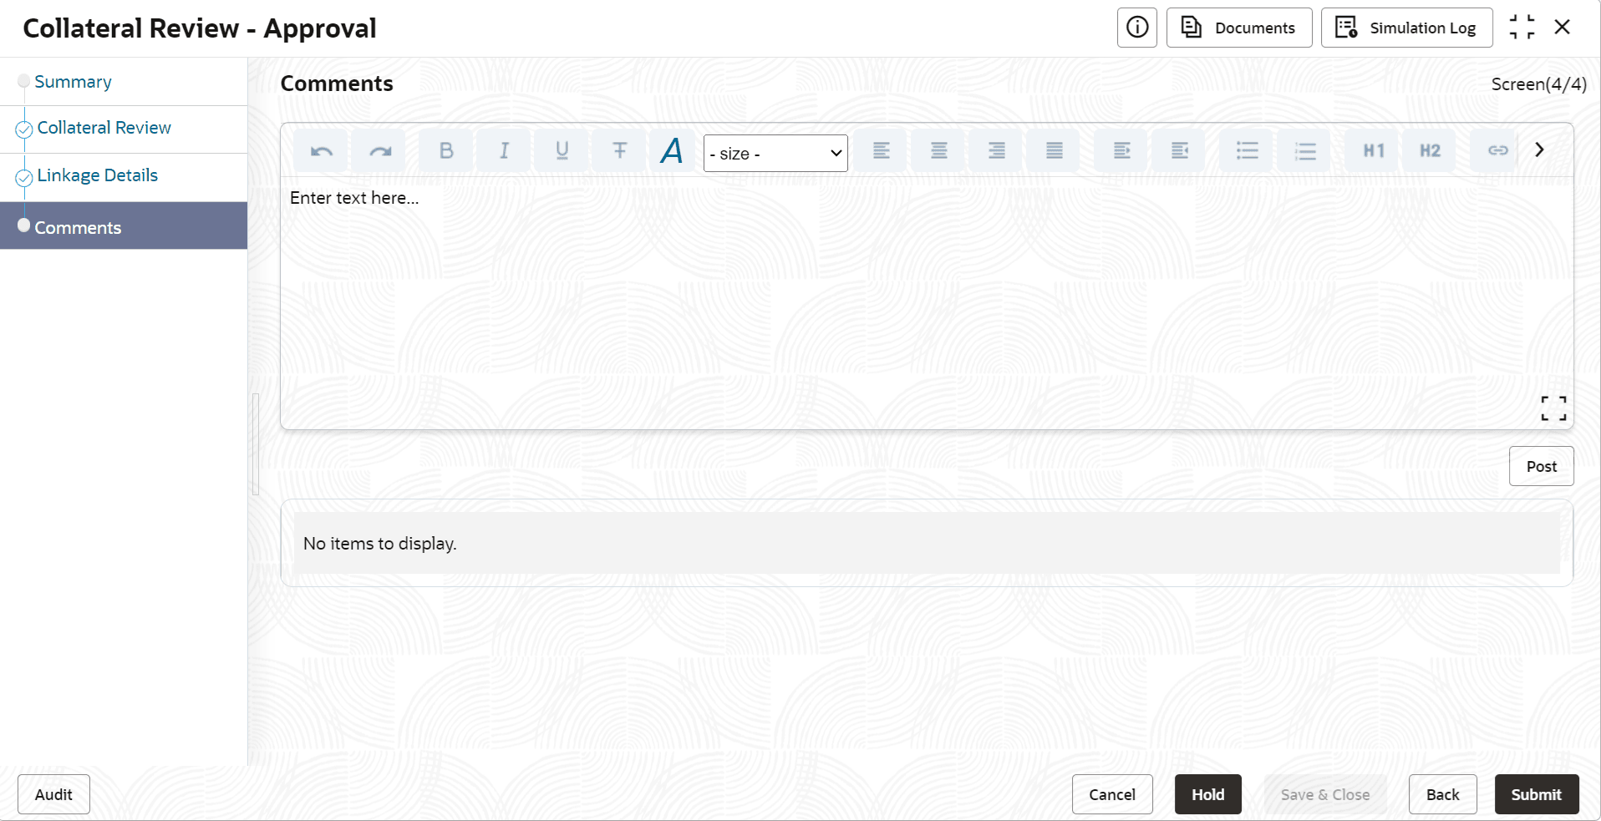Toggle strikethrough formatting
1601x821 pixels.
click(x=619, y=151)
